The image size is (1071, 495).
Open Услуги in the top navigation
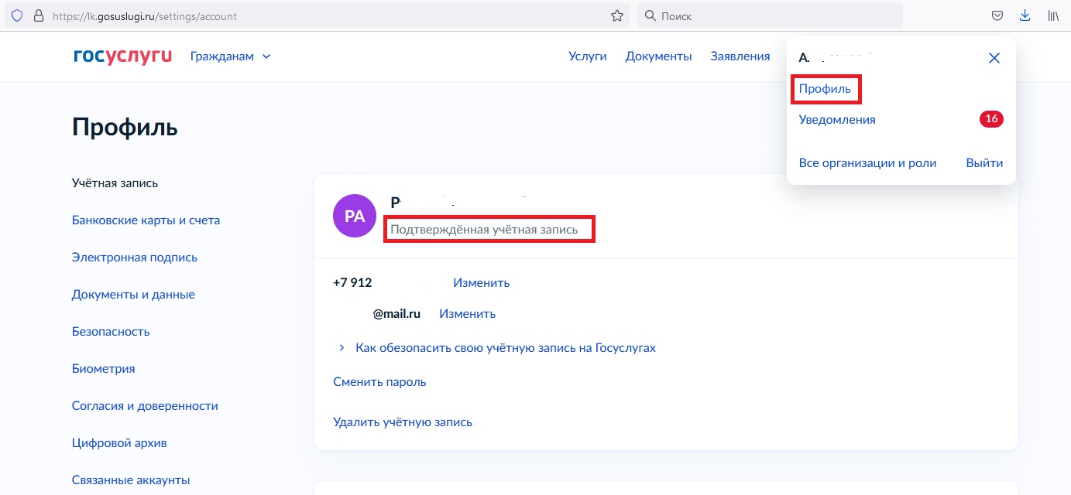tap(587, 56)
